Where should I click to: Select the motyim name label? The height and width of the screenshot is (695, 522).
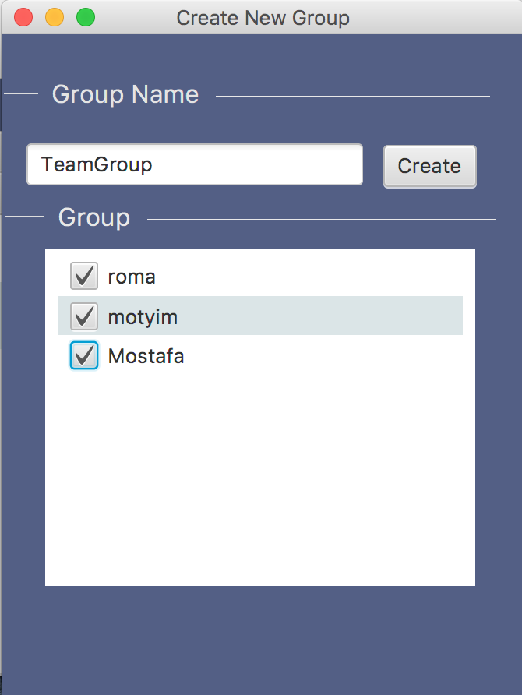click(x=143, y=317)
